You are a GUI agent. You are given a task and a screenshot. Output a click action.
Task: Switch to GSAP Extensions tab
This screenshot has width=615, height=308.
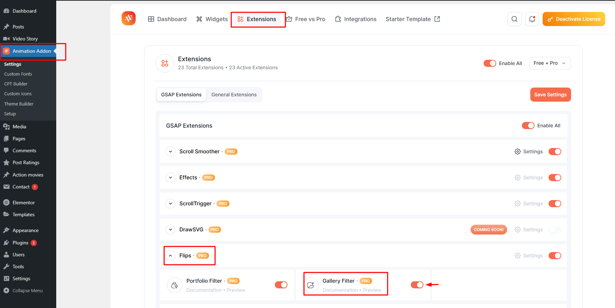(x=181, y=95)
